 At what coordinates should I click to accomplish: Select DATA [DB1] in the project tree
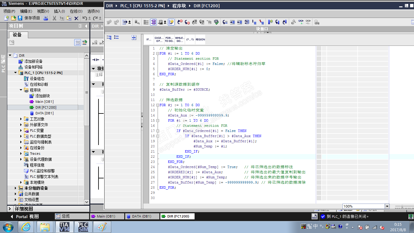(x=44, y=113)
